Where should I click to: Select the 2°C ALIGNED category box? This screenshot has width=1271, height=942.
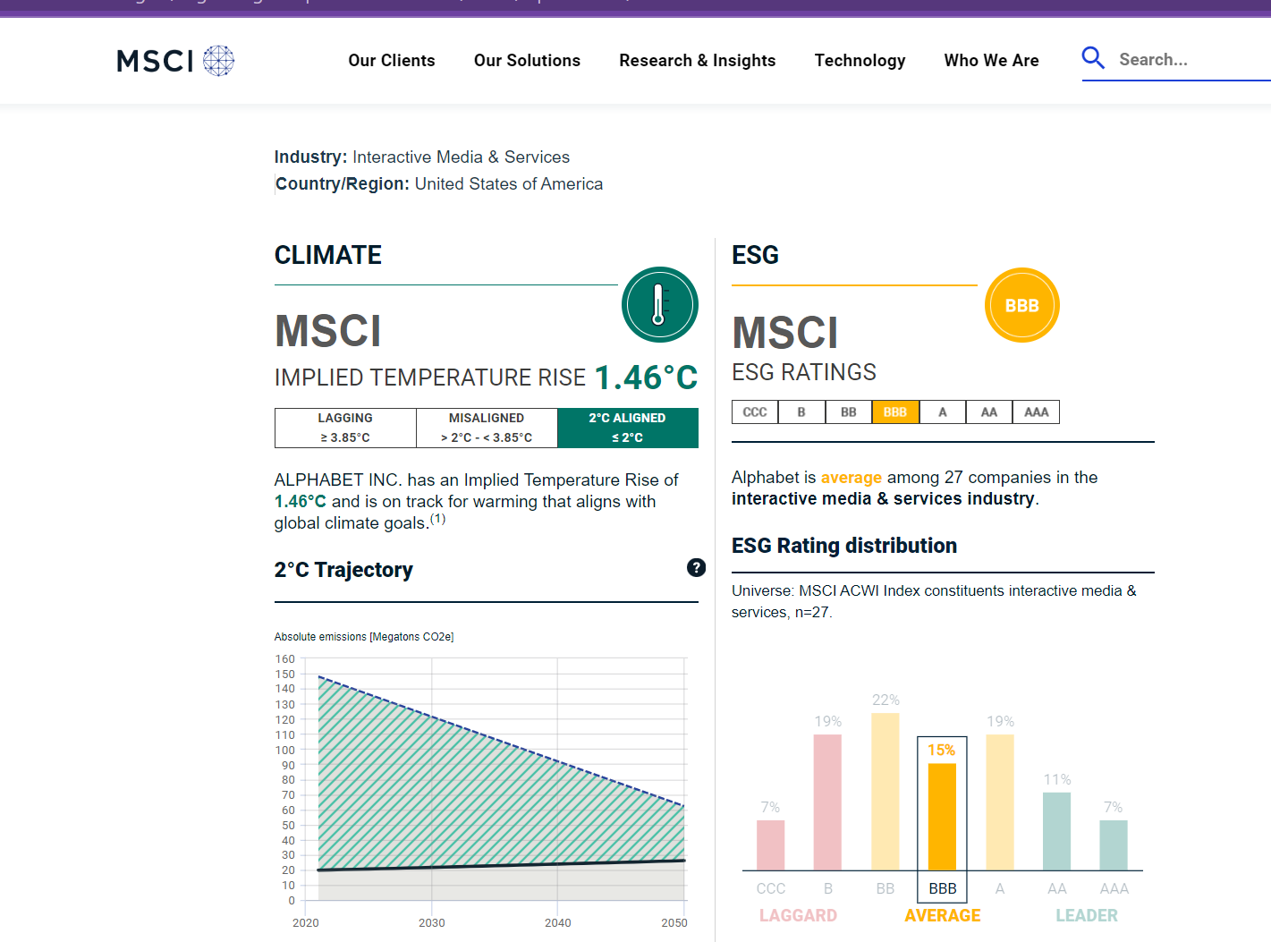(x=627, y=428)
